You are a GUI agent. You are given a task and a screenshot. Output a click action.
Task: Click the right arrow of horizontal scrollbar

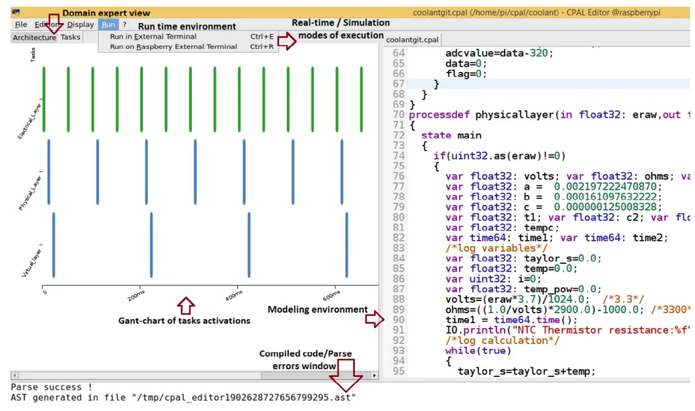click(375, 375)
